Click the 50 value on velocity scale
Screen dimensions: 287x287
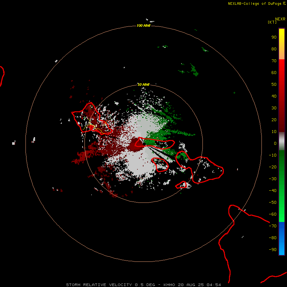click(274, 85)
